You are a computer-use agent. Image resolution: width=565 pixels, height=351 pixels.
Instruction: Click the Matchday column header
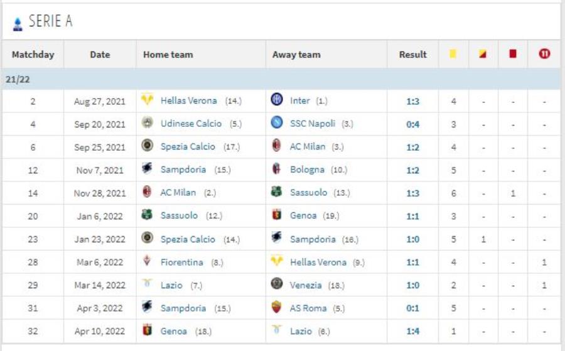[33, 55]
